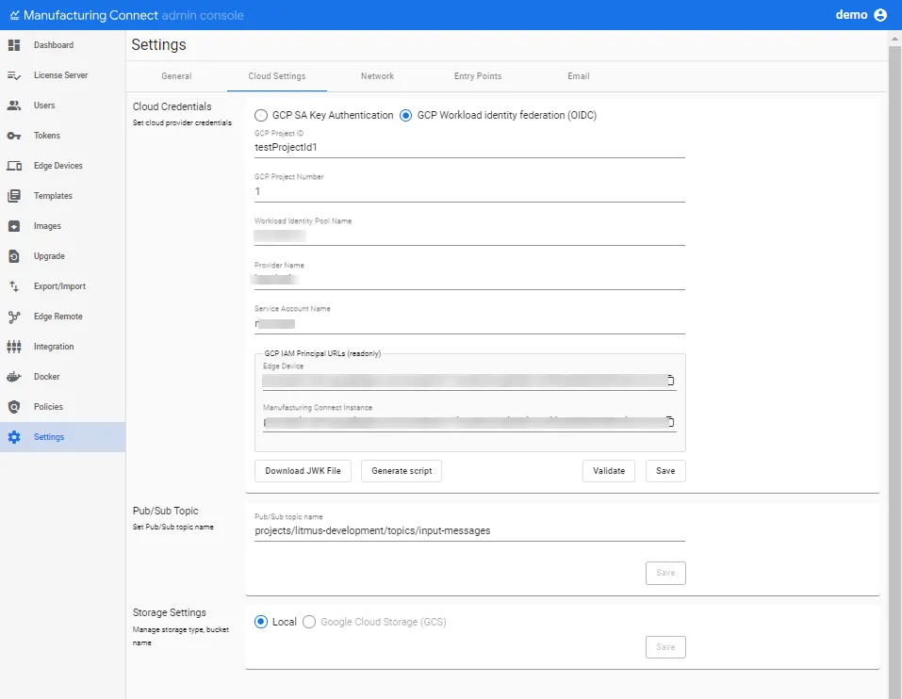Image resolution: width=902 pixels, height=699 pixels.
Task: Click the Provider Name field
Action: click(469, 281)
